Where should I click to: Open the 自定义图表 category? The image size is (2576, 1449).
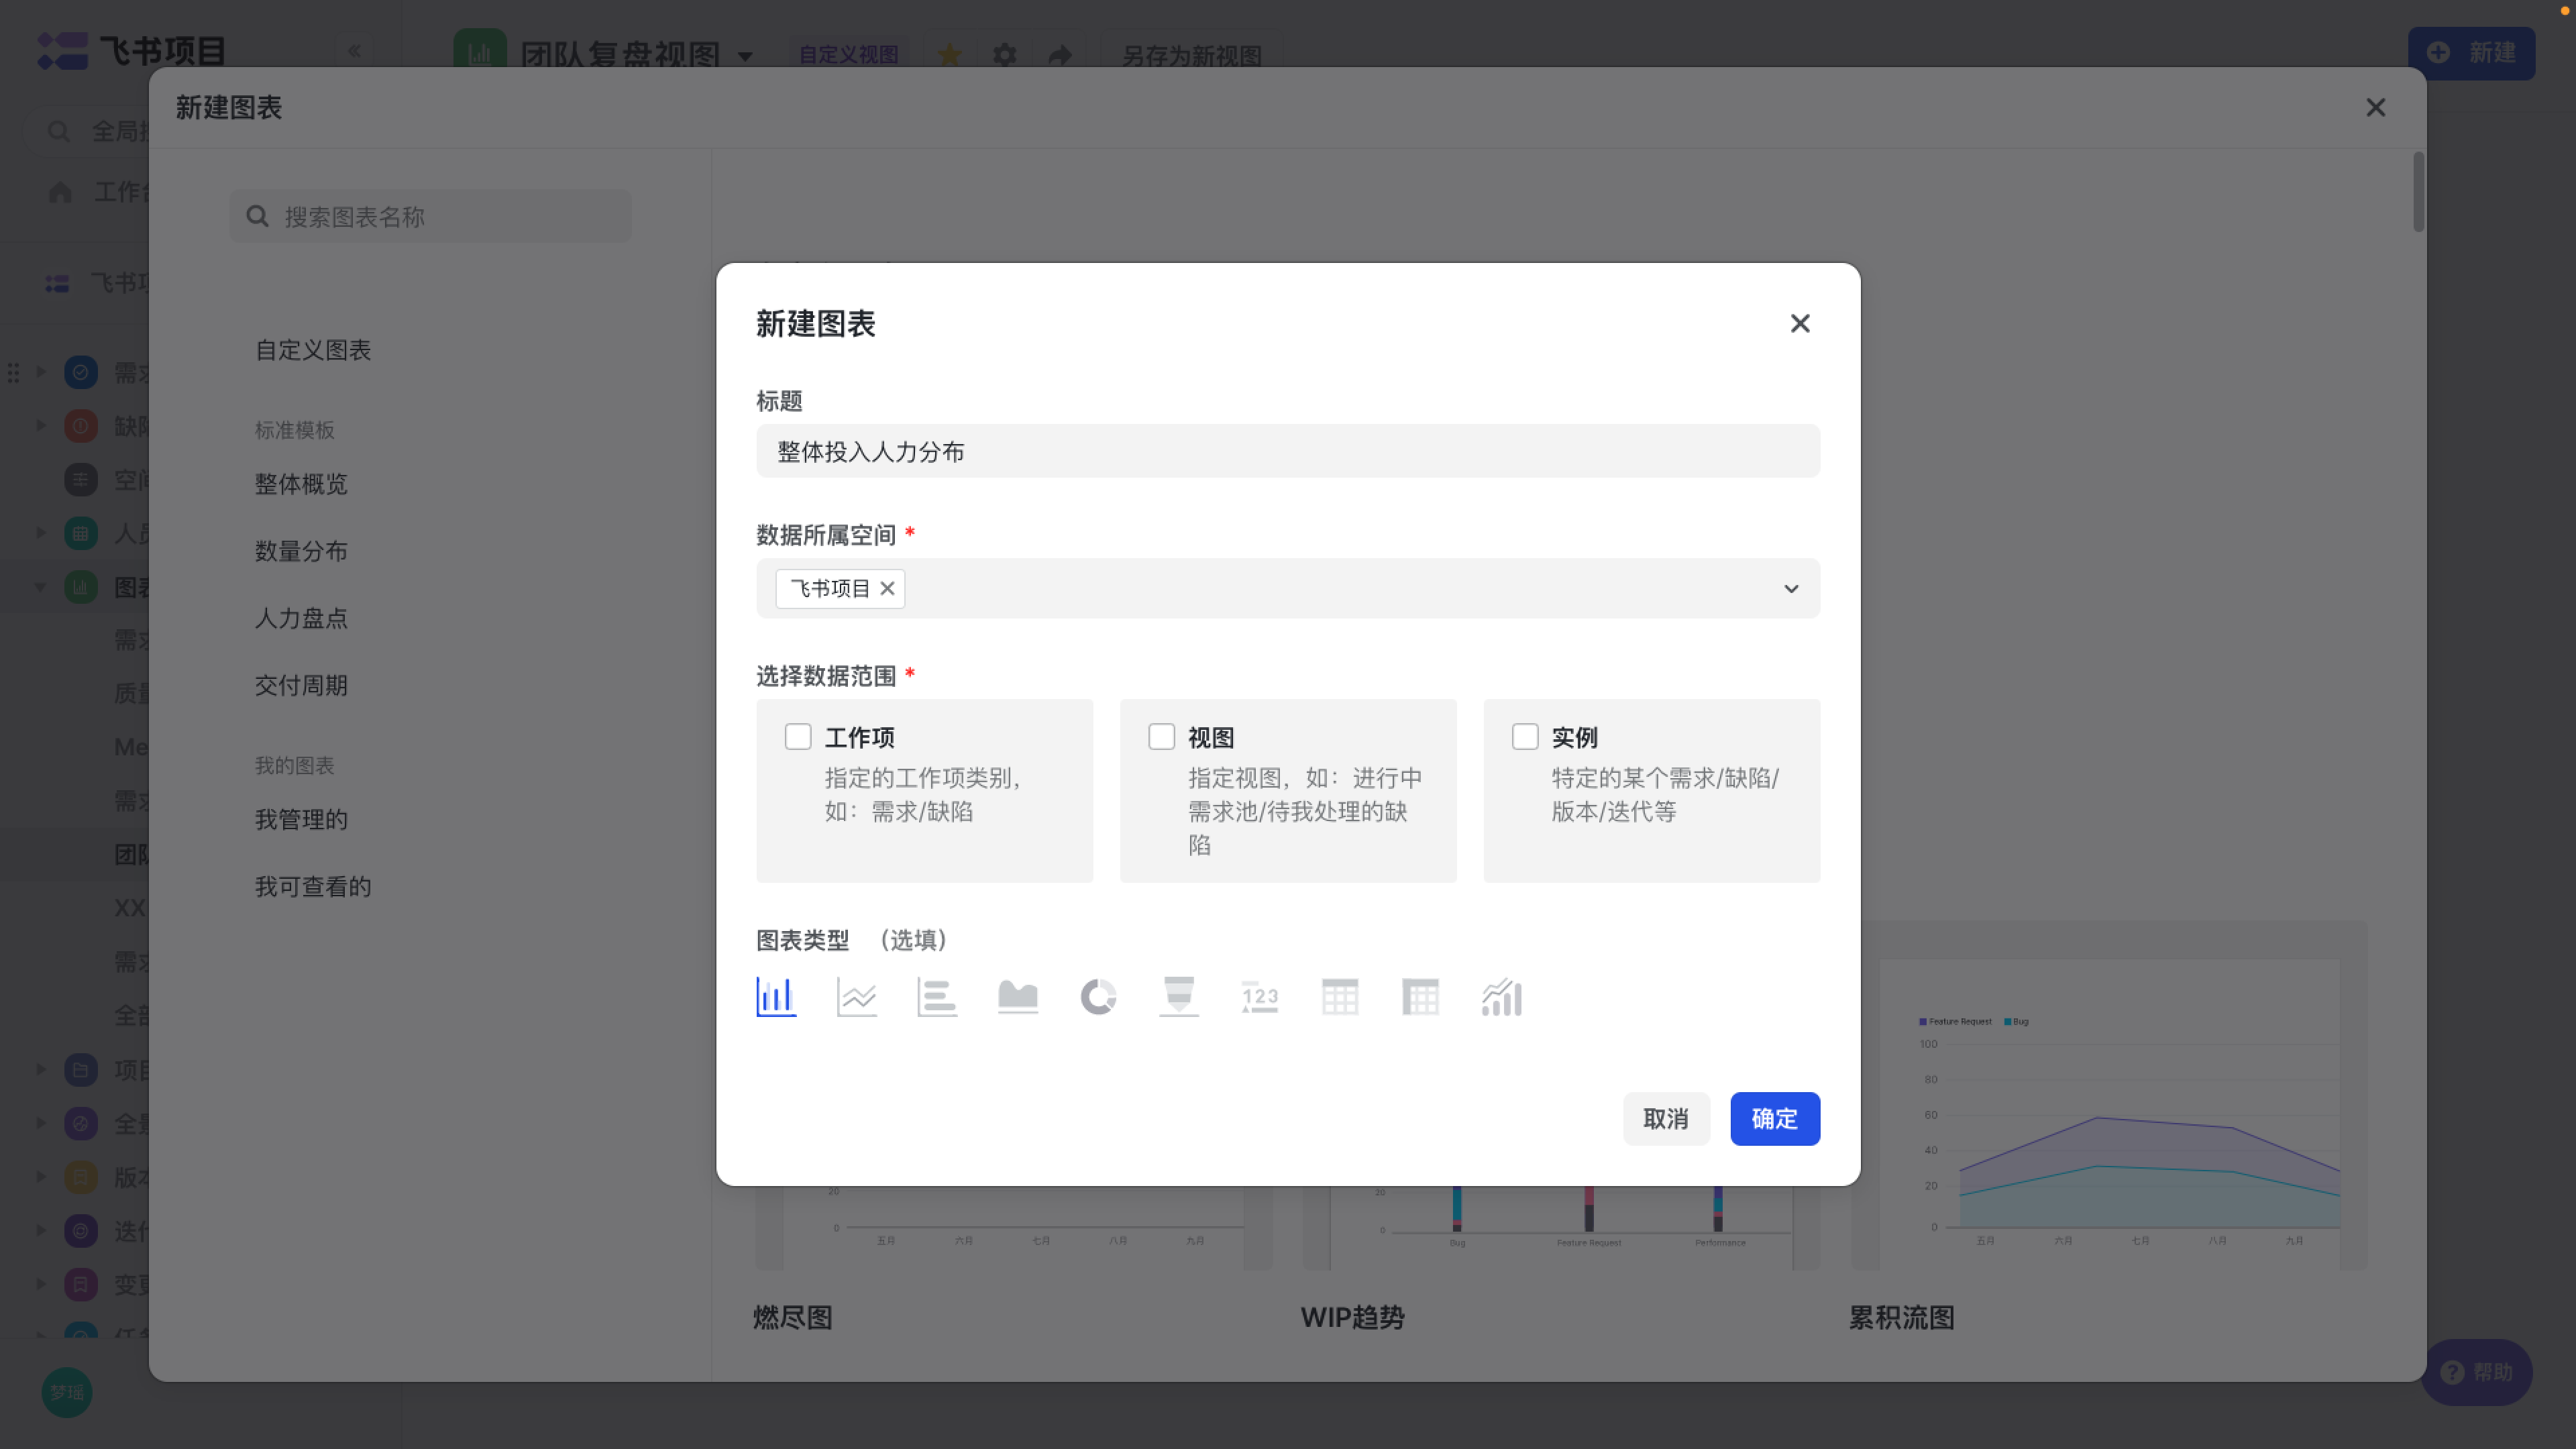[x=313, y=350]
